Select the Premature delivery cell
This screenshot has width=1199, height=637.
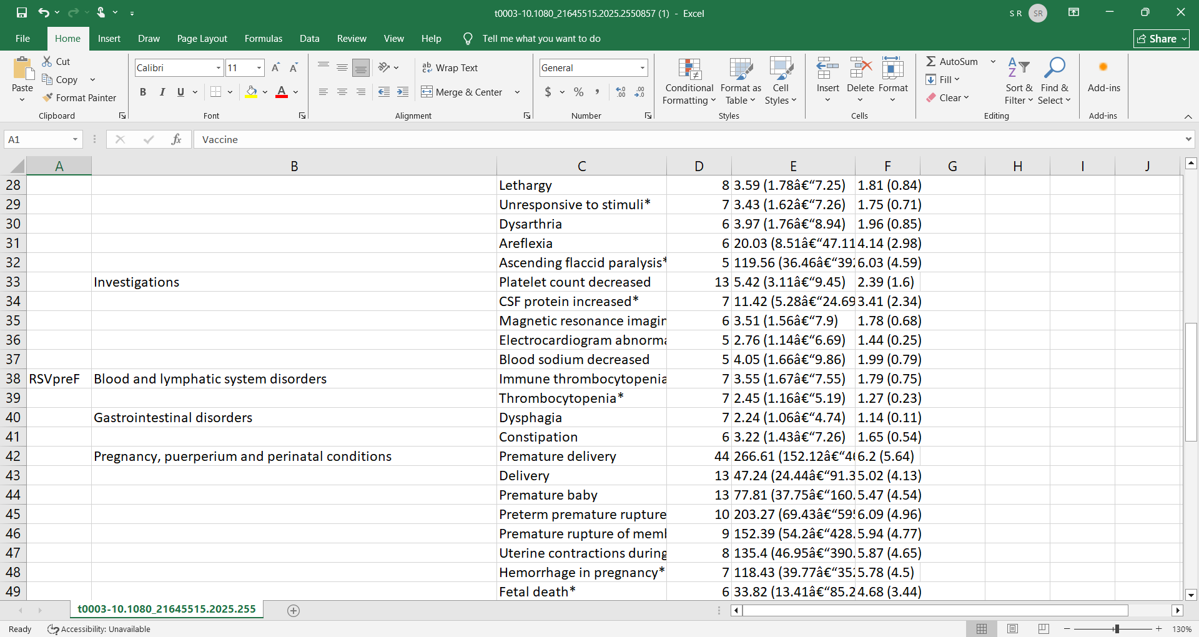coord(581,457)
